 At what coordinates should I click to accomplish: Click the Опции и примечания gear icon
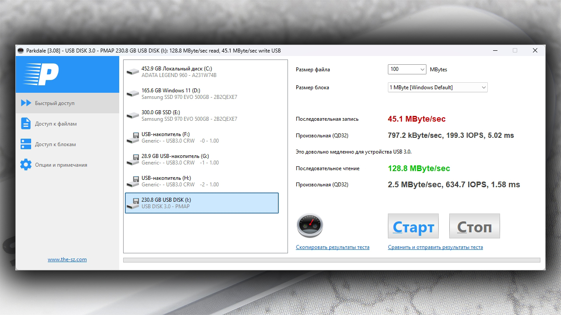[26, 165]
